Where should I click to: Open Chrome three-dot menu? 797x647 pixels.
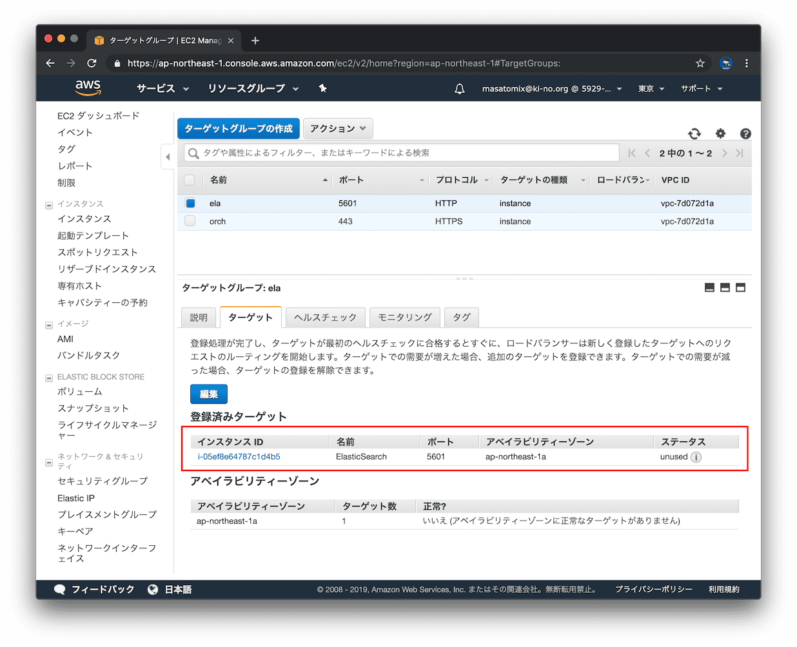point(747,63)
